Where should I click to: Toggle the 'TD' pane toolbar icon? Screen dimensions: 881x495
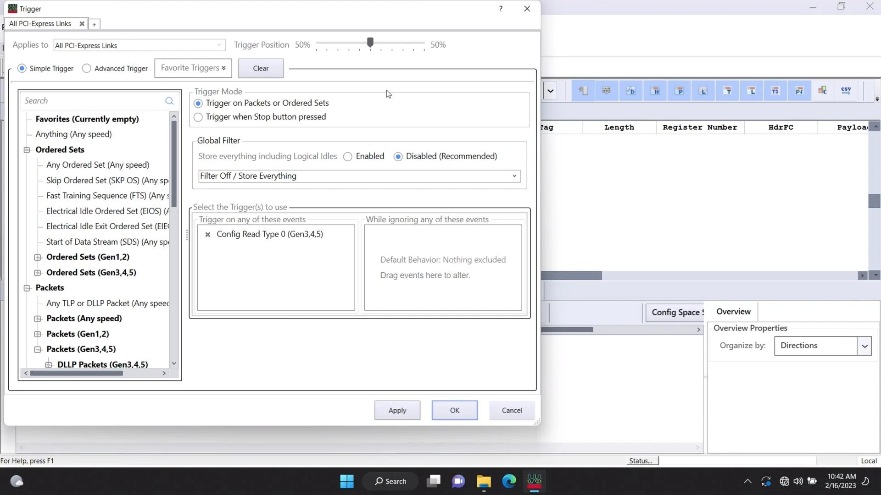(775, 91)
